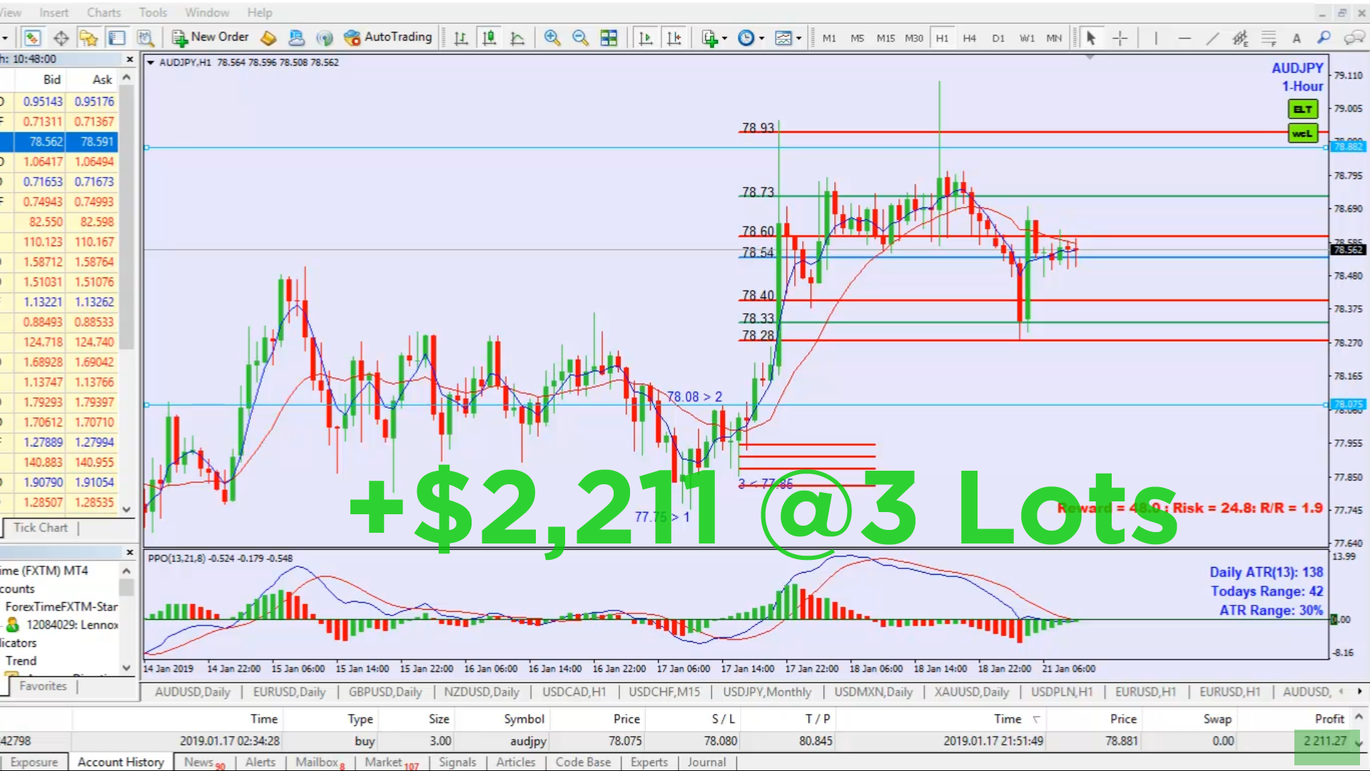Select the MN timeframe
1370x771 pixels.
point(1054,39)
